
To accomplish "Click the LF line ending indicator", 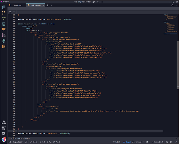I will click(177, 139).
